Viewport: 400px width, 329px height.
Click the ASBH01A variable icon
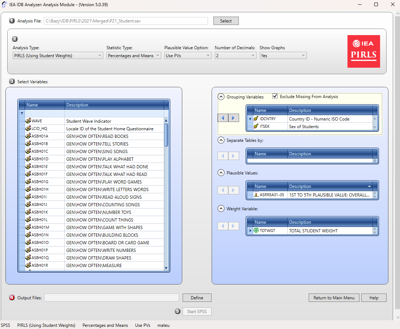click(x=28, y=136)
